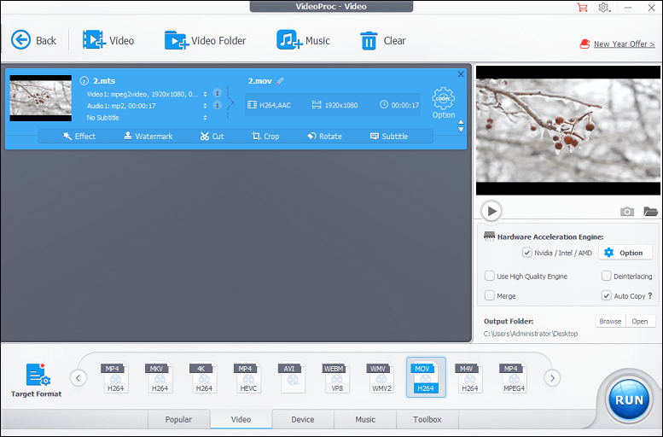The image size is (663, 437).
Task: Add a Watermark to video
Action: [x=148, y=137]
